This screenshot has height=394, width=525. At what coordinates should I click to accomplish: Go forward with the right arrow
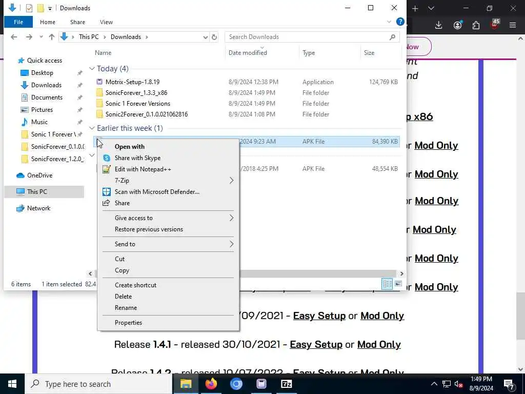(29, 37)
